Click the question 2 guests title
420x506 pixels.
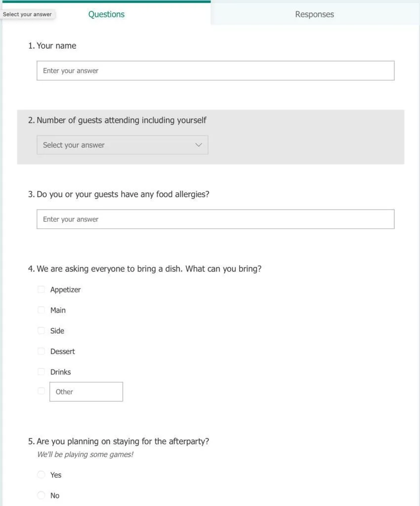coord(121,120)
